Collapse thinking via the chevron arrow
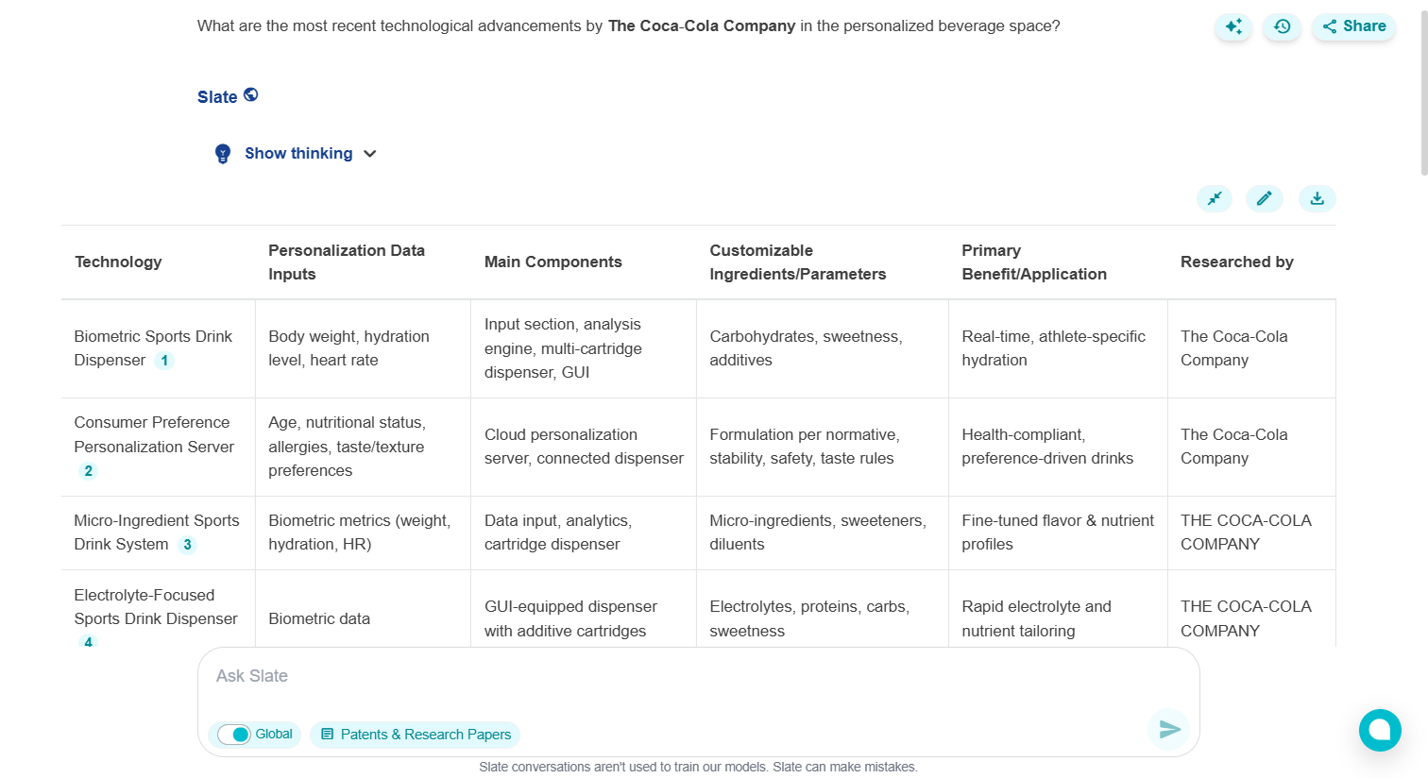The height and width of the screenshot is (778, 1428). click(x=369, y=153)
